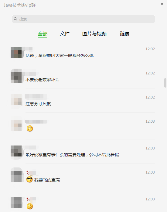Click the red footprints icon above 我要飞的更高
The width and height of the screenshot is (167, 212).
[x=28, y=173]
